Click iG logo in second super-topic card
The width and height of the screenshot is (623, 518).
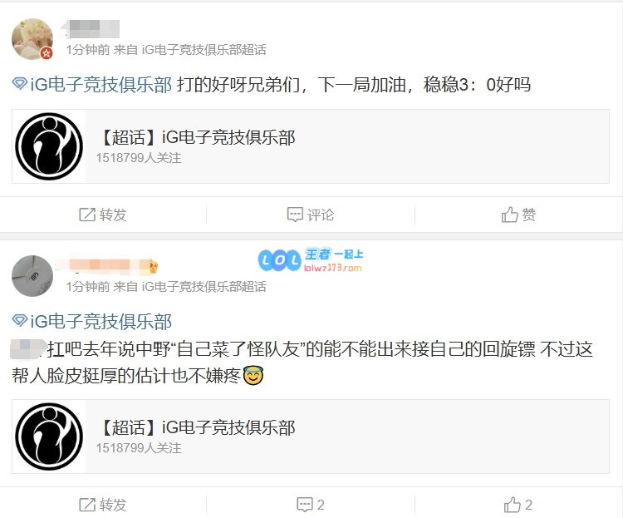coord(49,437)
